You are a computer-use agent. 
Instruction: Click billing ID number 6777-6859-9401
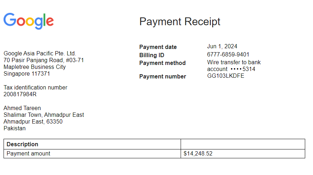pos(228,55)
